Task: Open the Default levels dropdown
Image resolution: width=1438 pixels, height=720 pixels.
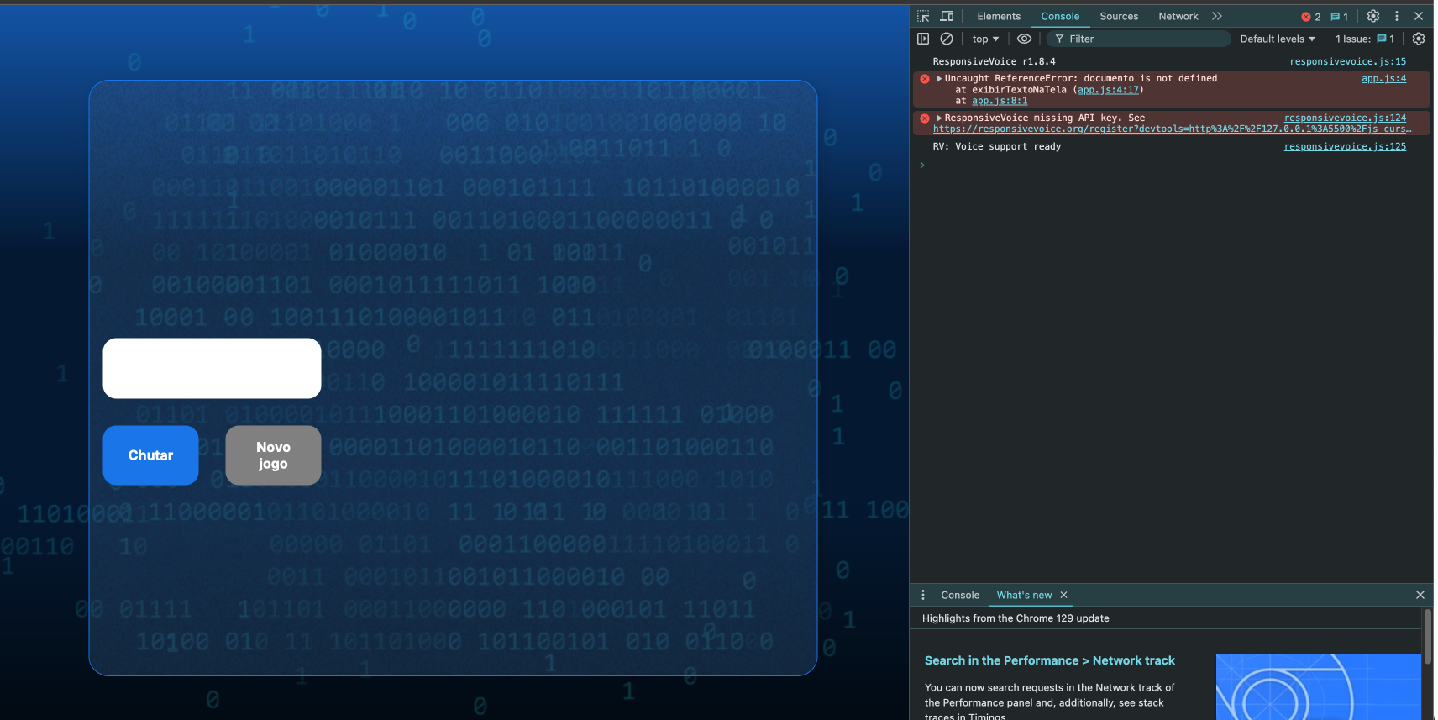Action: point(1278,39)
